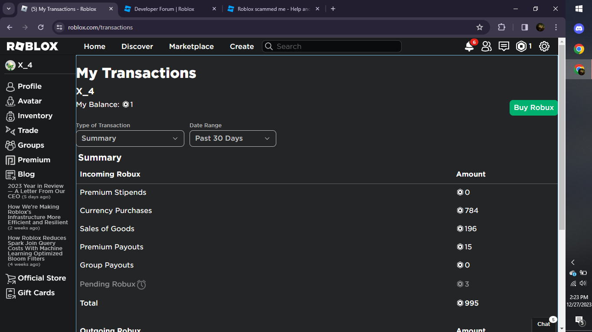Open the Friends icon in top bar

tap(486, 46)
